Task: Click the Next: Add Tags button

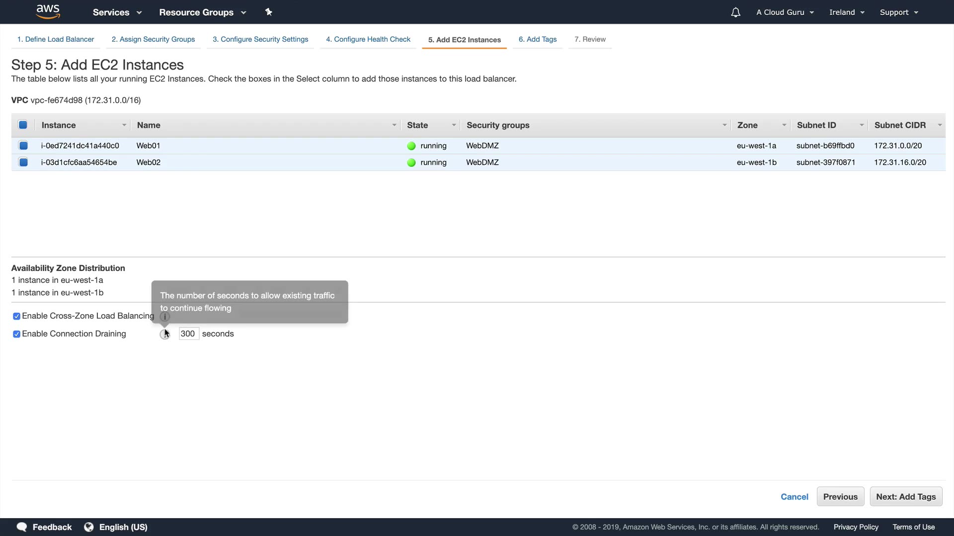Action: point(905,497)
